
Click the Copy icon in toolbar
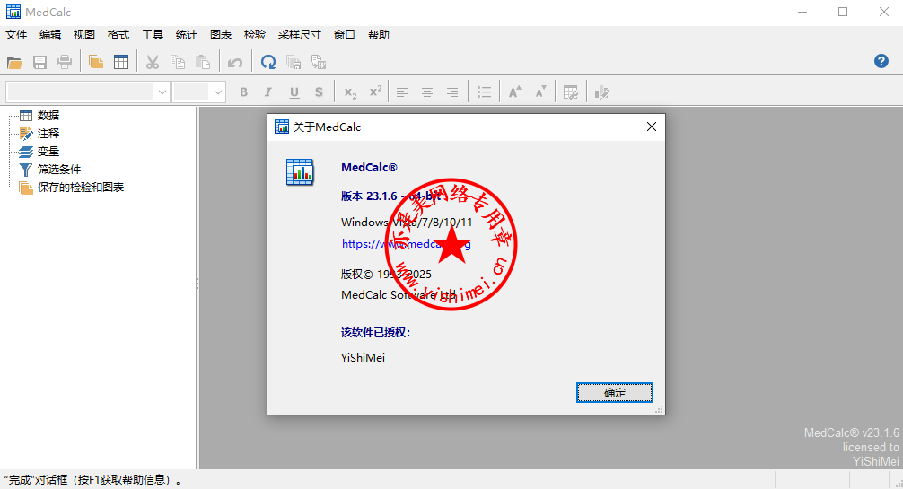point(178,62)
